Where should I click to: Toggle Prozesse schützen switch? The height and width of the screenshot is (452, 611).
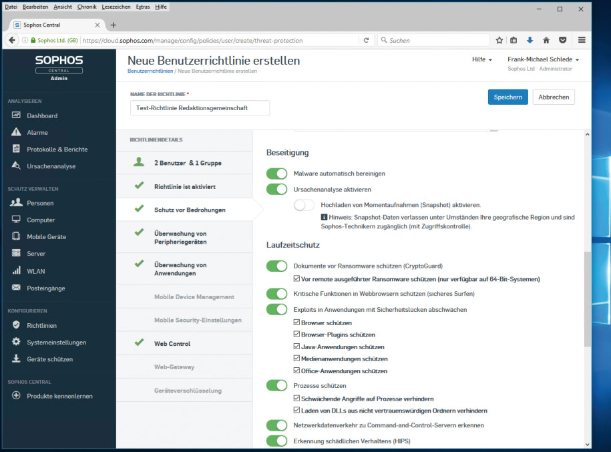point(276,385)
